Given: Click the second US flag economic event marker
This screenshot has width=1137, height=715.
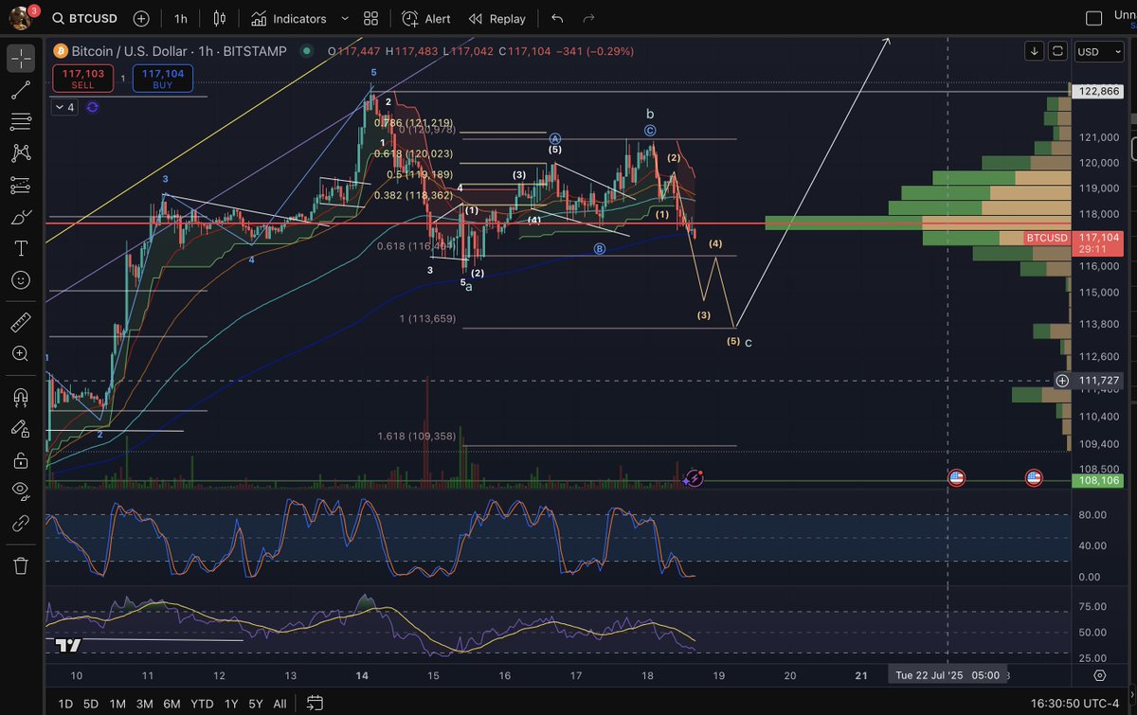Looking at the screenshot, I should pyautogui.click(x=1034, y=478).
